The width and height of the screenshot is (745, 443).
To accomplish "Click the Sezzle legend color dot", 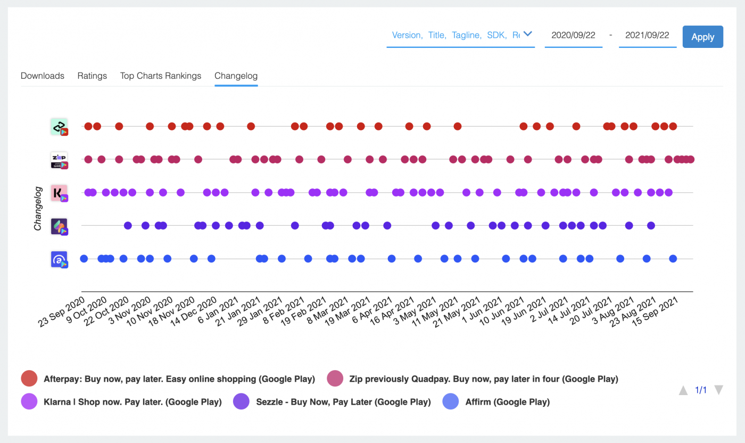I will coord(241,401).
